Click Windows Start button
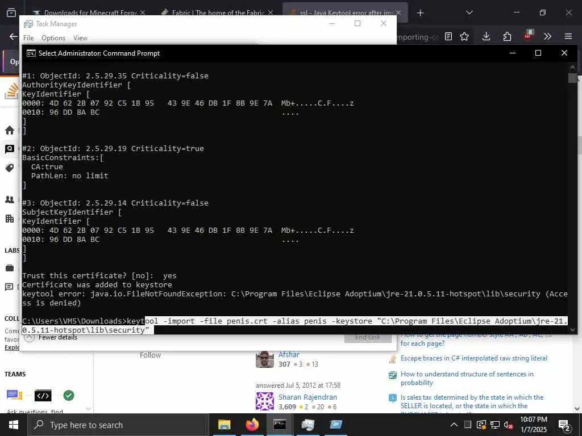Screen dimensions: 582x436 14,425
